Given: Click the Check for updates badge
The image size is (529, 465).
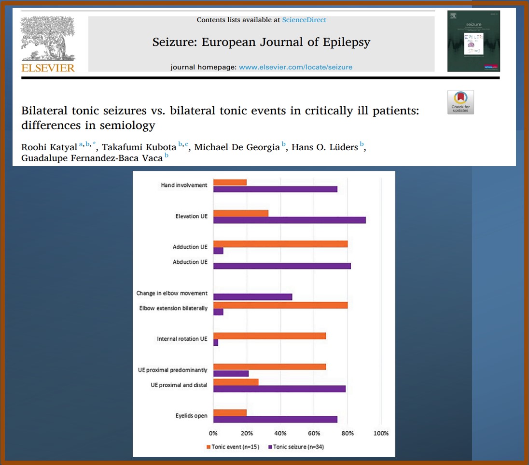Looking at the screenshot, I should point(460,102).
